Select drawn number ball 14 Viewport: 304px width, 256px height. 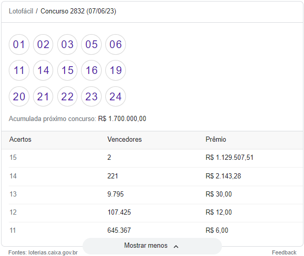point(43,70)
